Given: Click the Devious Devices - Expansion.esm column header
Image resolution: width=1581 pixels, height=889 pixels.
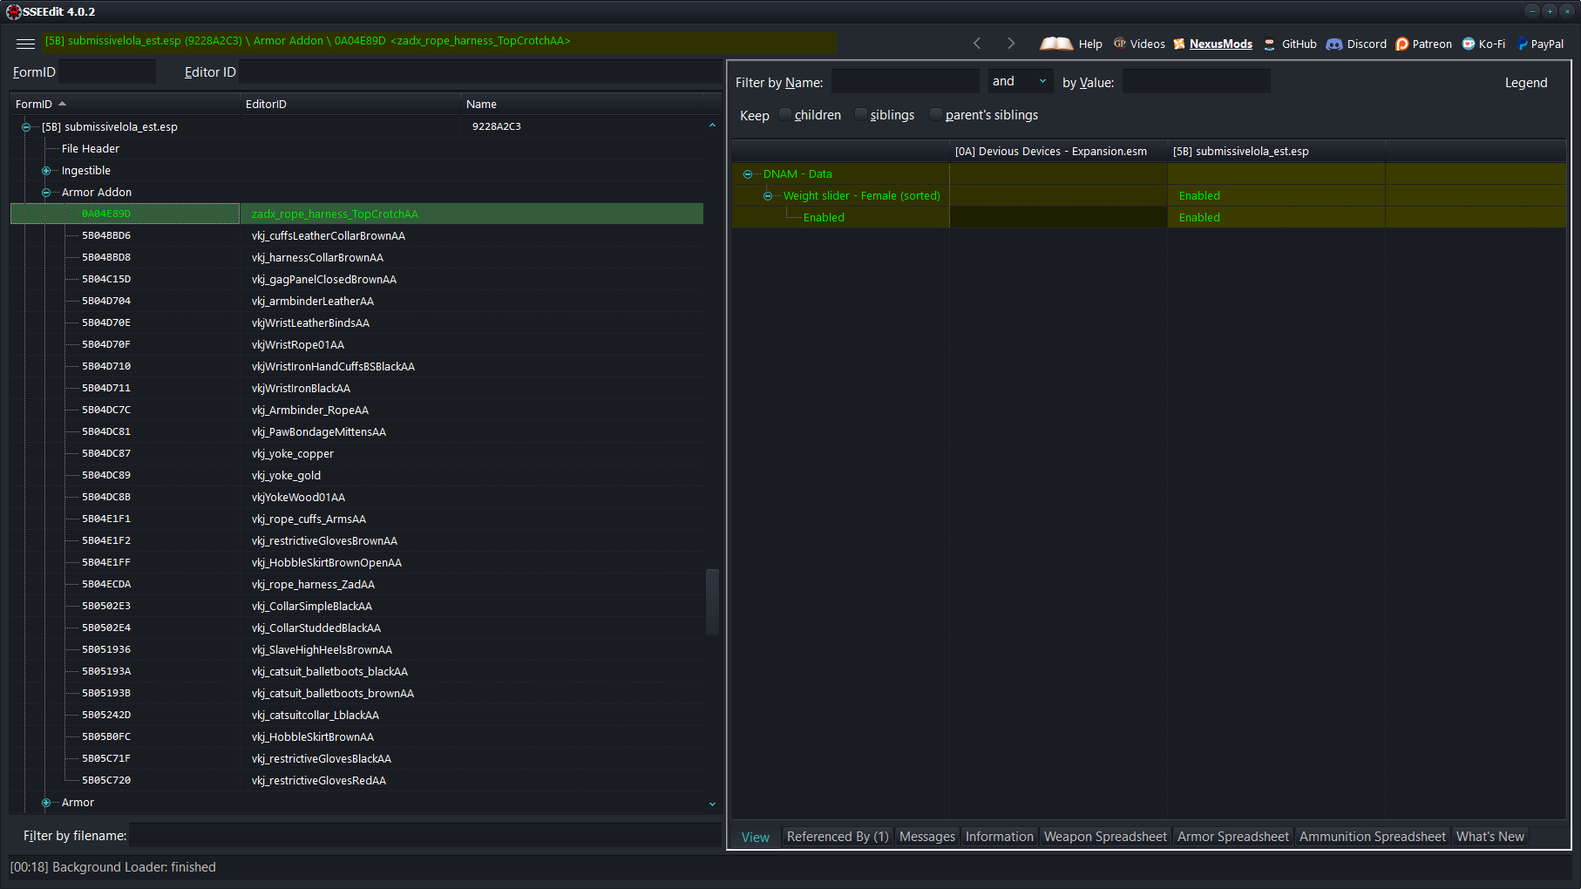Looking at the screenshot, I should pos(1058,152).
